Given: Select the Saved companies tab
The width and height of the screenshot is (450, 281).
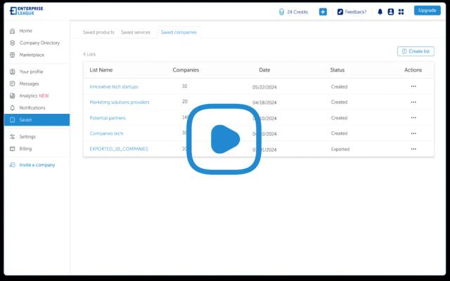Looking at the screenshot, I should point(178,32).
